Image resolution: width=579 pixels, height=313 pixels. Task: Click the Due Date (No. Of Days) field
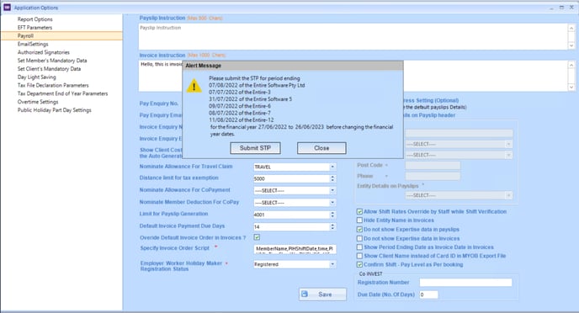428,294
